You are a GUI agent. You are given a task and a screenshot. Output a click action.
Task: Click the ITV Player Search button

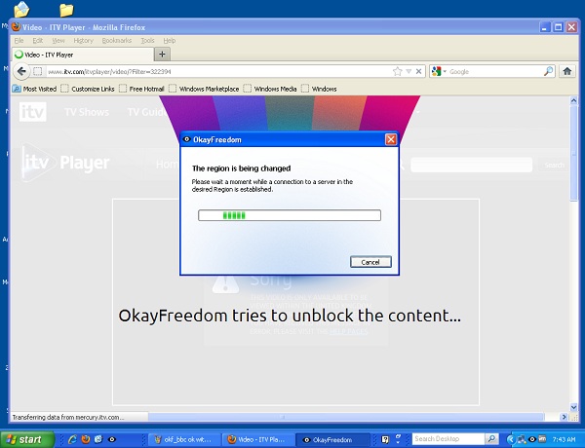(554, 165)
